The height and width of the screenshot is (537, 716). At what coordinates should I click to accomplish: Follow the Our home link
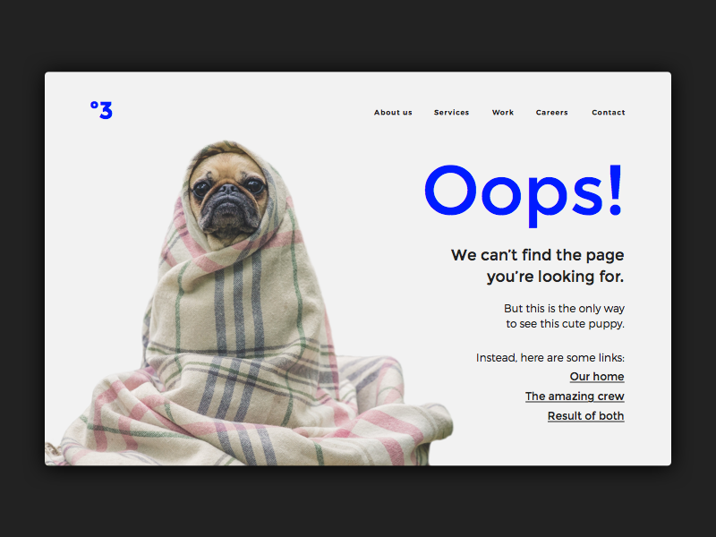point(597,377)
